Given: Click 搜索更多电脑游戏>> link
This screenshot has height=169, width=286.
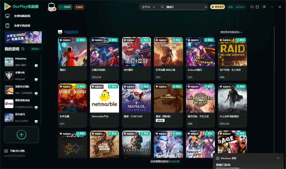Looking at the screenshot, I should tap(231, 32).
